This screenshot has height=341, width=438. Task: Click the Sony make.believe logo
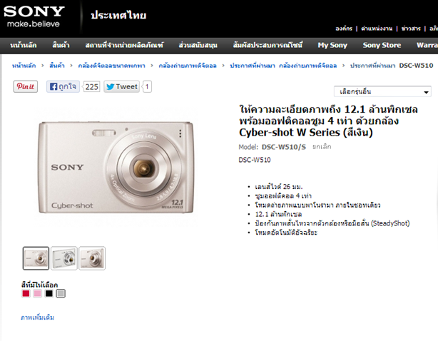coord(34,16)
